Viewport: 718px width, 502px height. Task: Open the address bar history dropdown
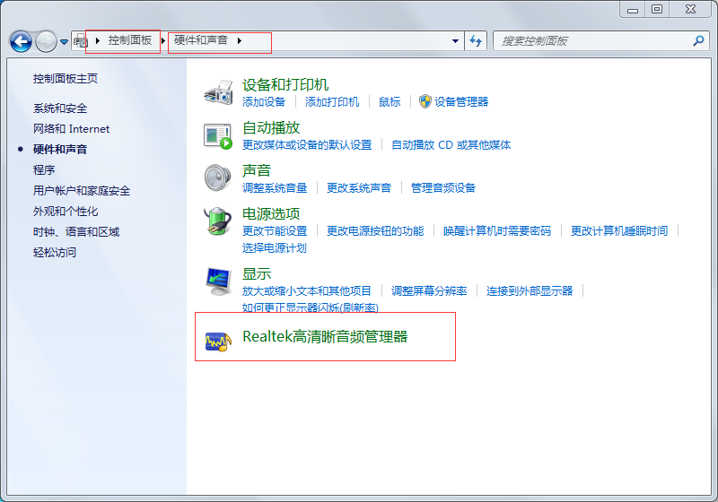tap(456, 41)
